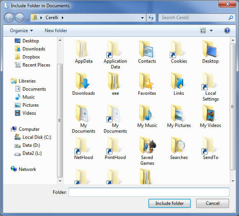This screenshot has height=216, width=239.
Task: Select the My Pictures folder
Action: [179, 116]
